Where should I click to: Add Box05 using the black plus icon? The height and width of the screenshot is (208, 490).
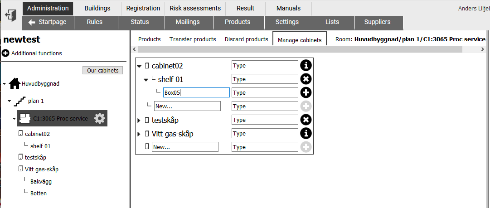pos(306,93)
